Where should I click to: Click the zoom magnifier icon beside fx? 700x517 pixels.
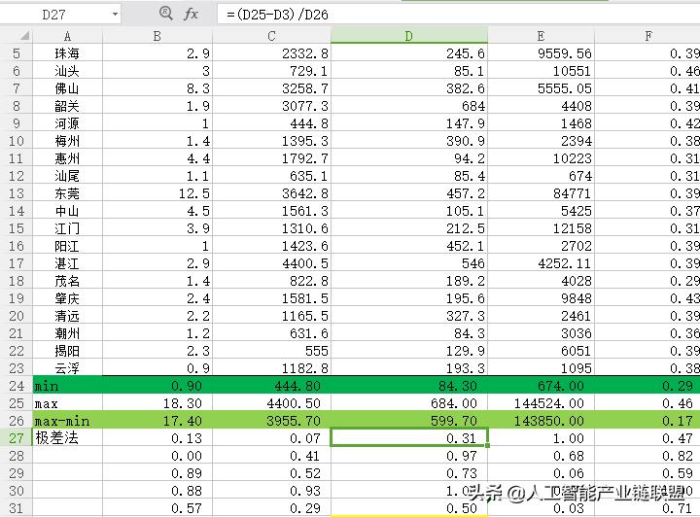click(x=166, y=14)
